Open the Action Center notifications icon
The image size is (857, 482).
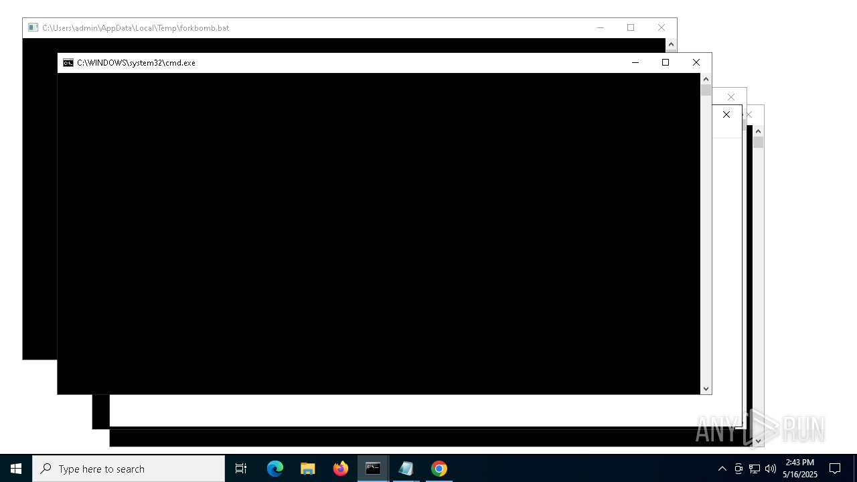[x=835, y=469]
